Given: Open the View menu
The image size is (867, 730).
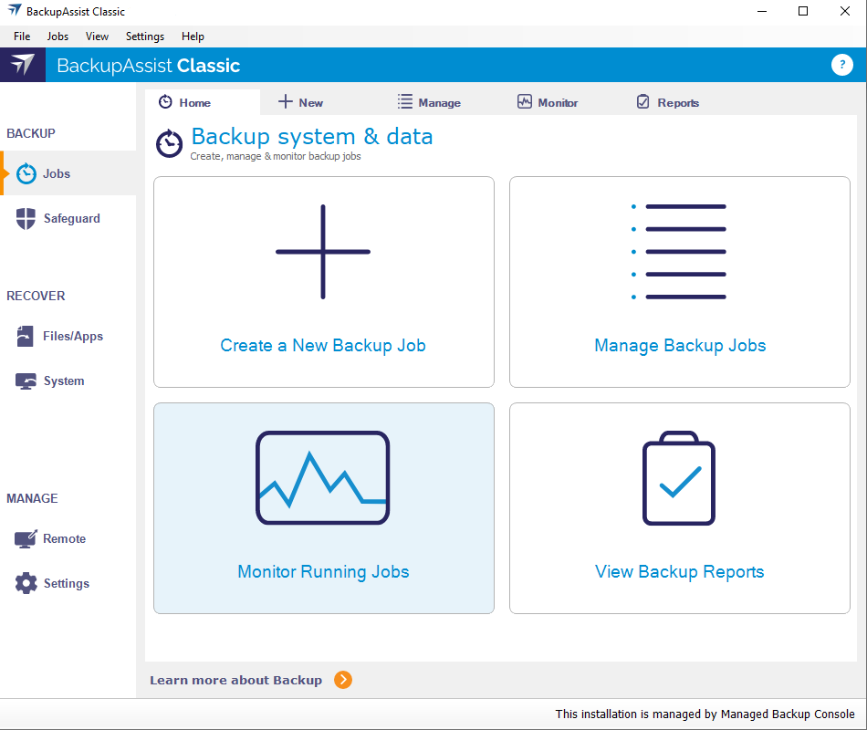Looking at the screenshot, I should (97, 36).
